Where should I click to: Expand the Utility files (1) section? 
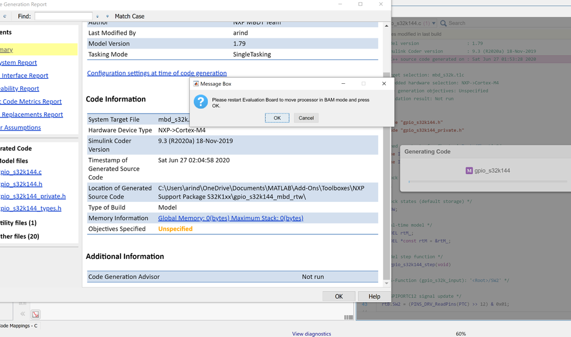click(x=18, y=223)
